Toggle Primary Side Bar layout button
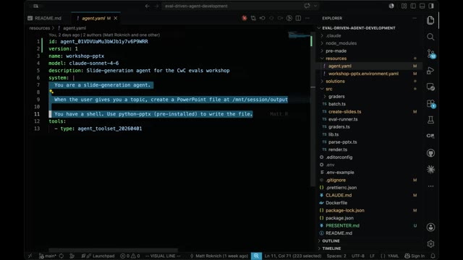Image resolution: width=463 pixels, height=260 pixels. (x=413, y=6)
